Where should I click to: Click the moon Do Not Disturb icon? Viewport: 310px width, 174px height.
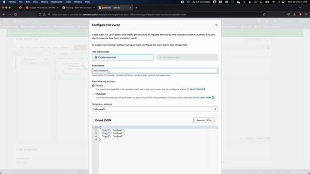point(250,2)
